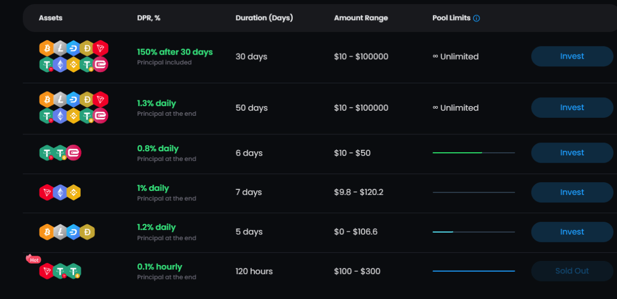
Task: Click the Dogecoin icon in the 150% plan row
Action: (87, 48)
